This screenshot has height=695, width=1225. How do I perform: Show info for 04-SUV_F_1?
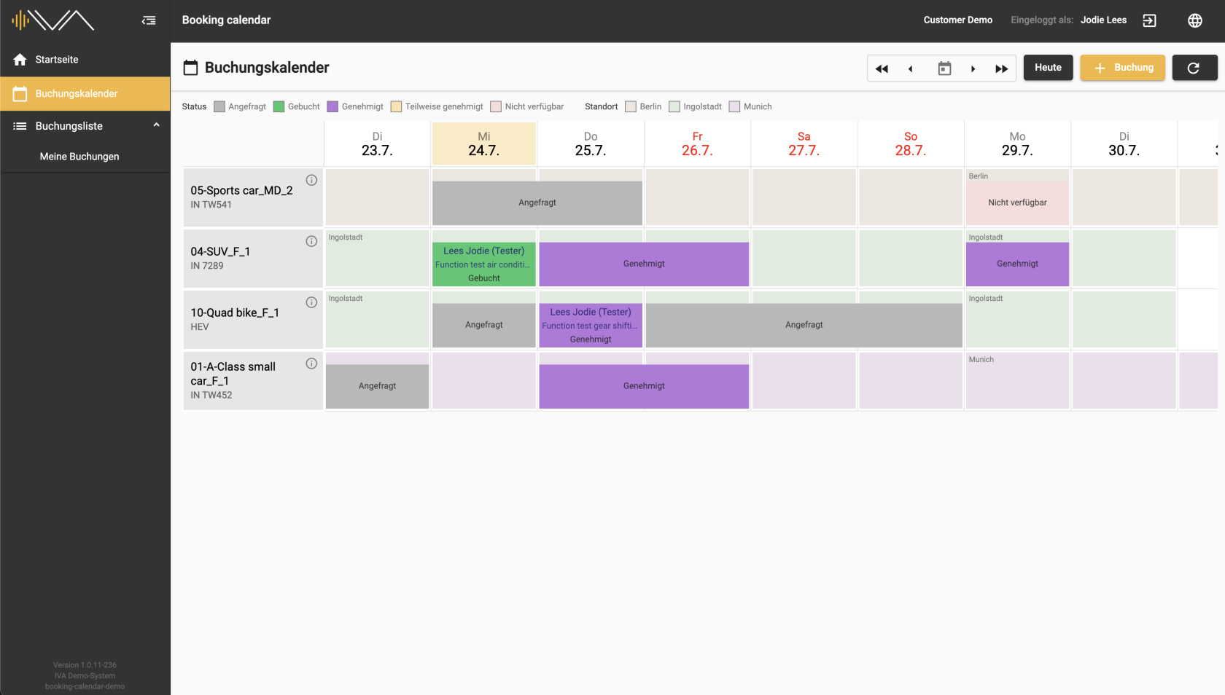click(x=311, y=241)
